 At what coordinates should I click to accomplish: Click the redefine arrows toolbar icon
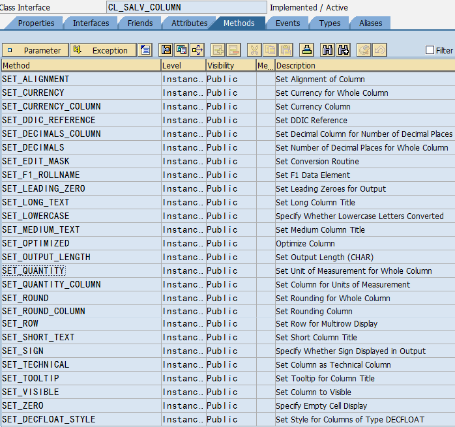pyautogui.click(x=198, y=50)
